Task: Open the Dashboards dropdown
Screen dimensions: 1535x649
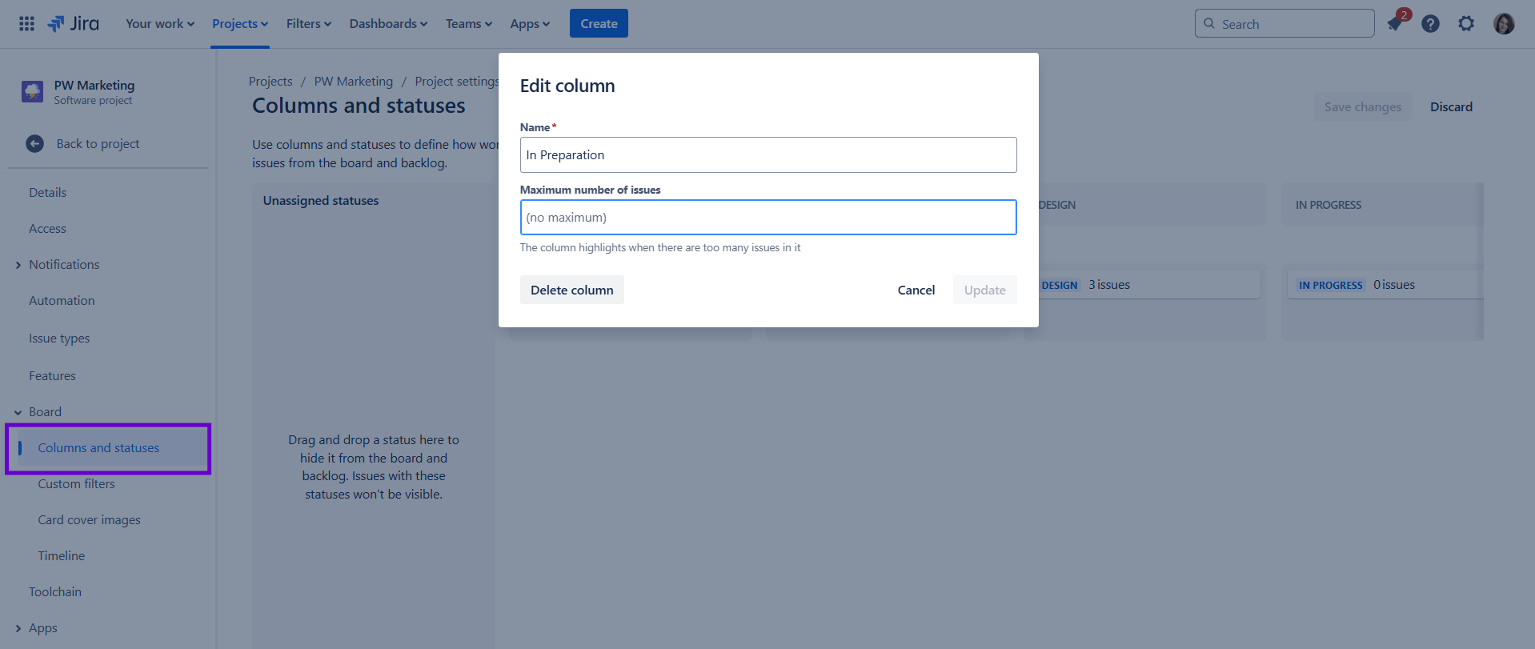Action: (x=387, y=23)
